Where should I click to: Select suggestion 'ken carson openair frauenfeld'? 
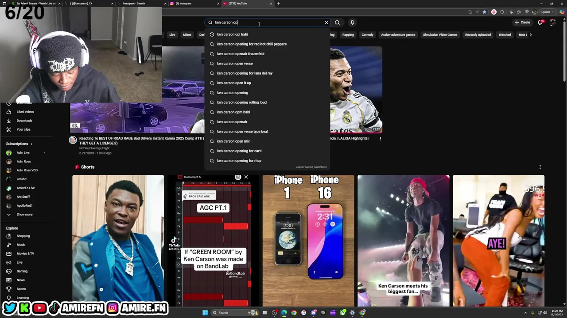click(267, 54)
